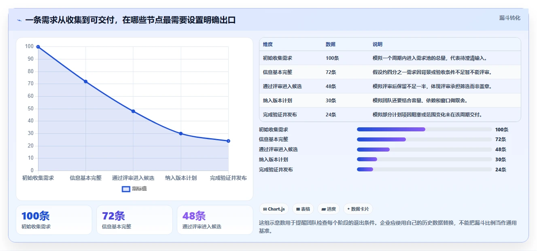The height and width of the screenshot is (251, 537).
Task: Click the 纳入版本计划 progress bar
Action: point(425,159)
